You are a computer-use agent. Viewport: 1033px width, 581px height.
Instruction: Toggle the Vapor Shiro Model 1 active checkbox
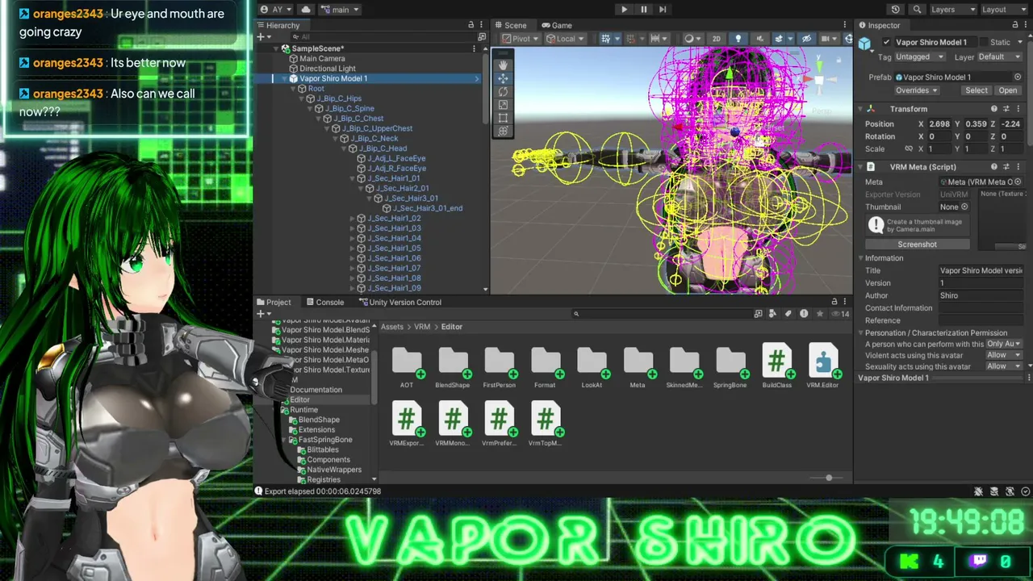click(887, 42)
